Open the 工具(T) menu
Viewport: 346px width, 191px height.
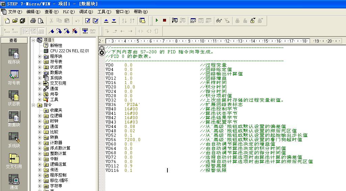pyautogui.click(x=104, y=12)
